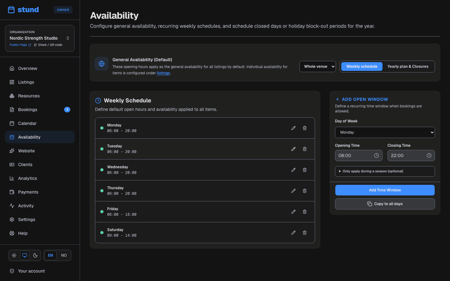Open Your account
450x281 pixels.
[40, 271]
